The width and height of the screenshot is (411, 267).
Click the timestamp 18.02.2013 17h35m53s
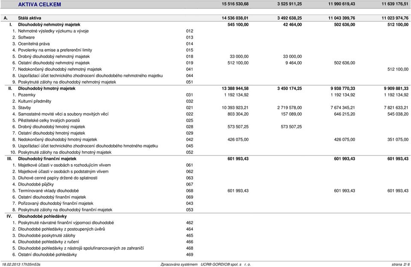coord(21,264)
